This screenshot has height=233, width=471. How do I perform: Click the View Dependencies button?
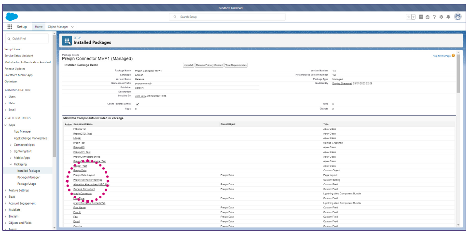(236, 65)
